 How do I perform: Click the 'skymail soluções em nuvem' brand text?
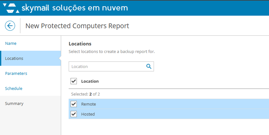(75, 7)
